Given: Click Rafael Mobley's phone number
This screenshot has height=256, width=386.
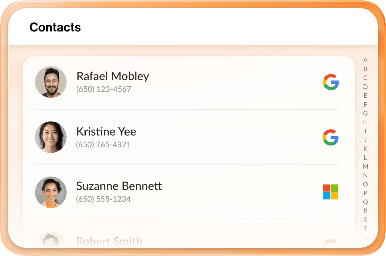Looking at the screenshot, I should [103, 89].
